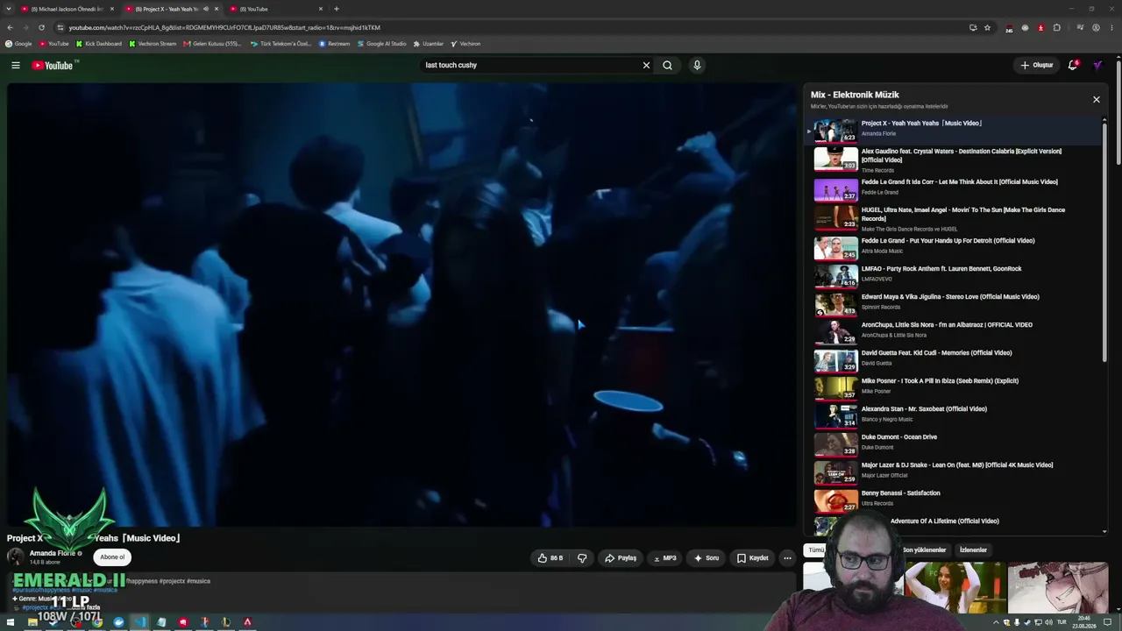Switch to the third YouTube tab

point(275,9)
